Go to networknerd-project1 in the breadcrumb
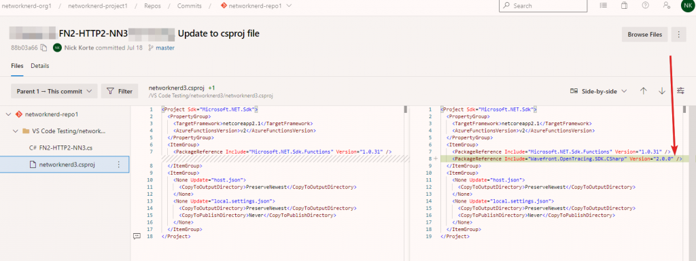This screenshot has width=696, height=261. (x=98, y=5)
